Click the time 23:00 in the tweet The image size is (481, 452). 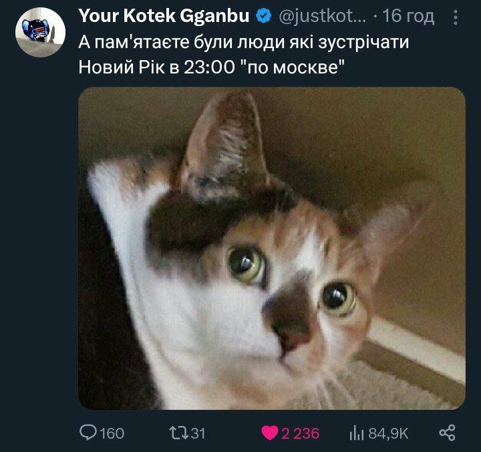pos(209,67)
